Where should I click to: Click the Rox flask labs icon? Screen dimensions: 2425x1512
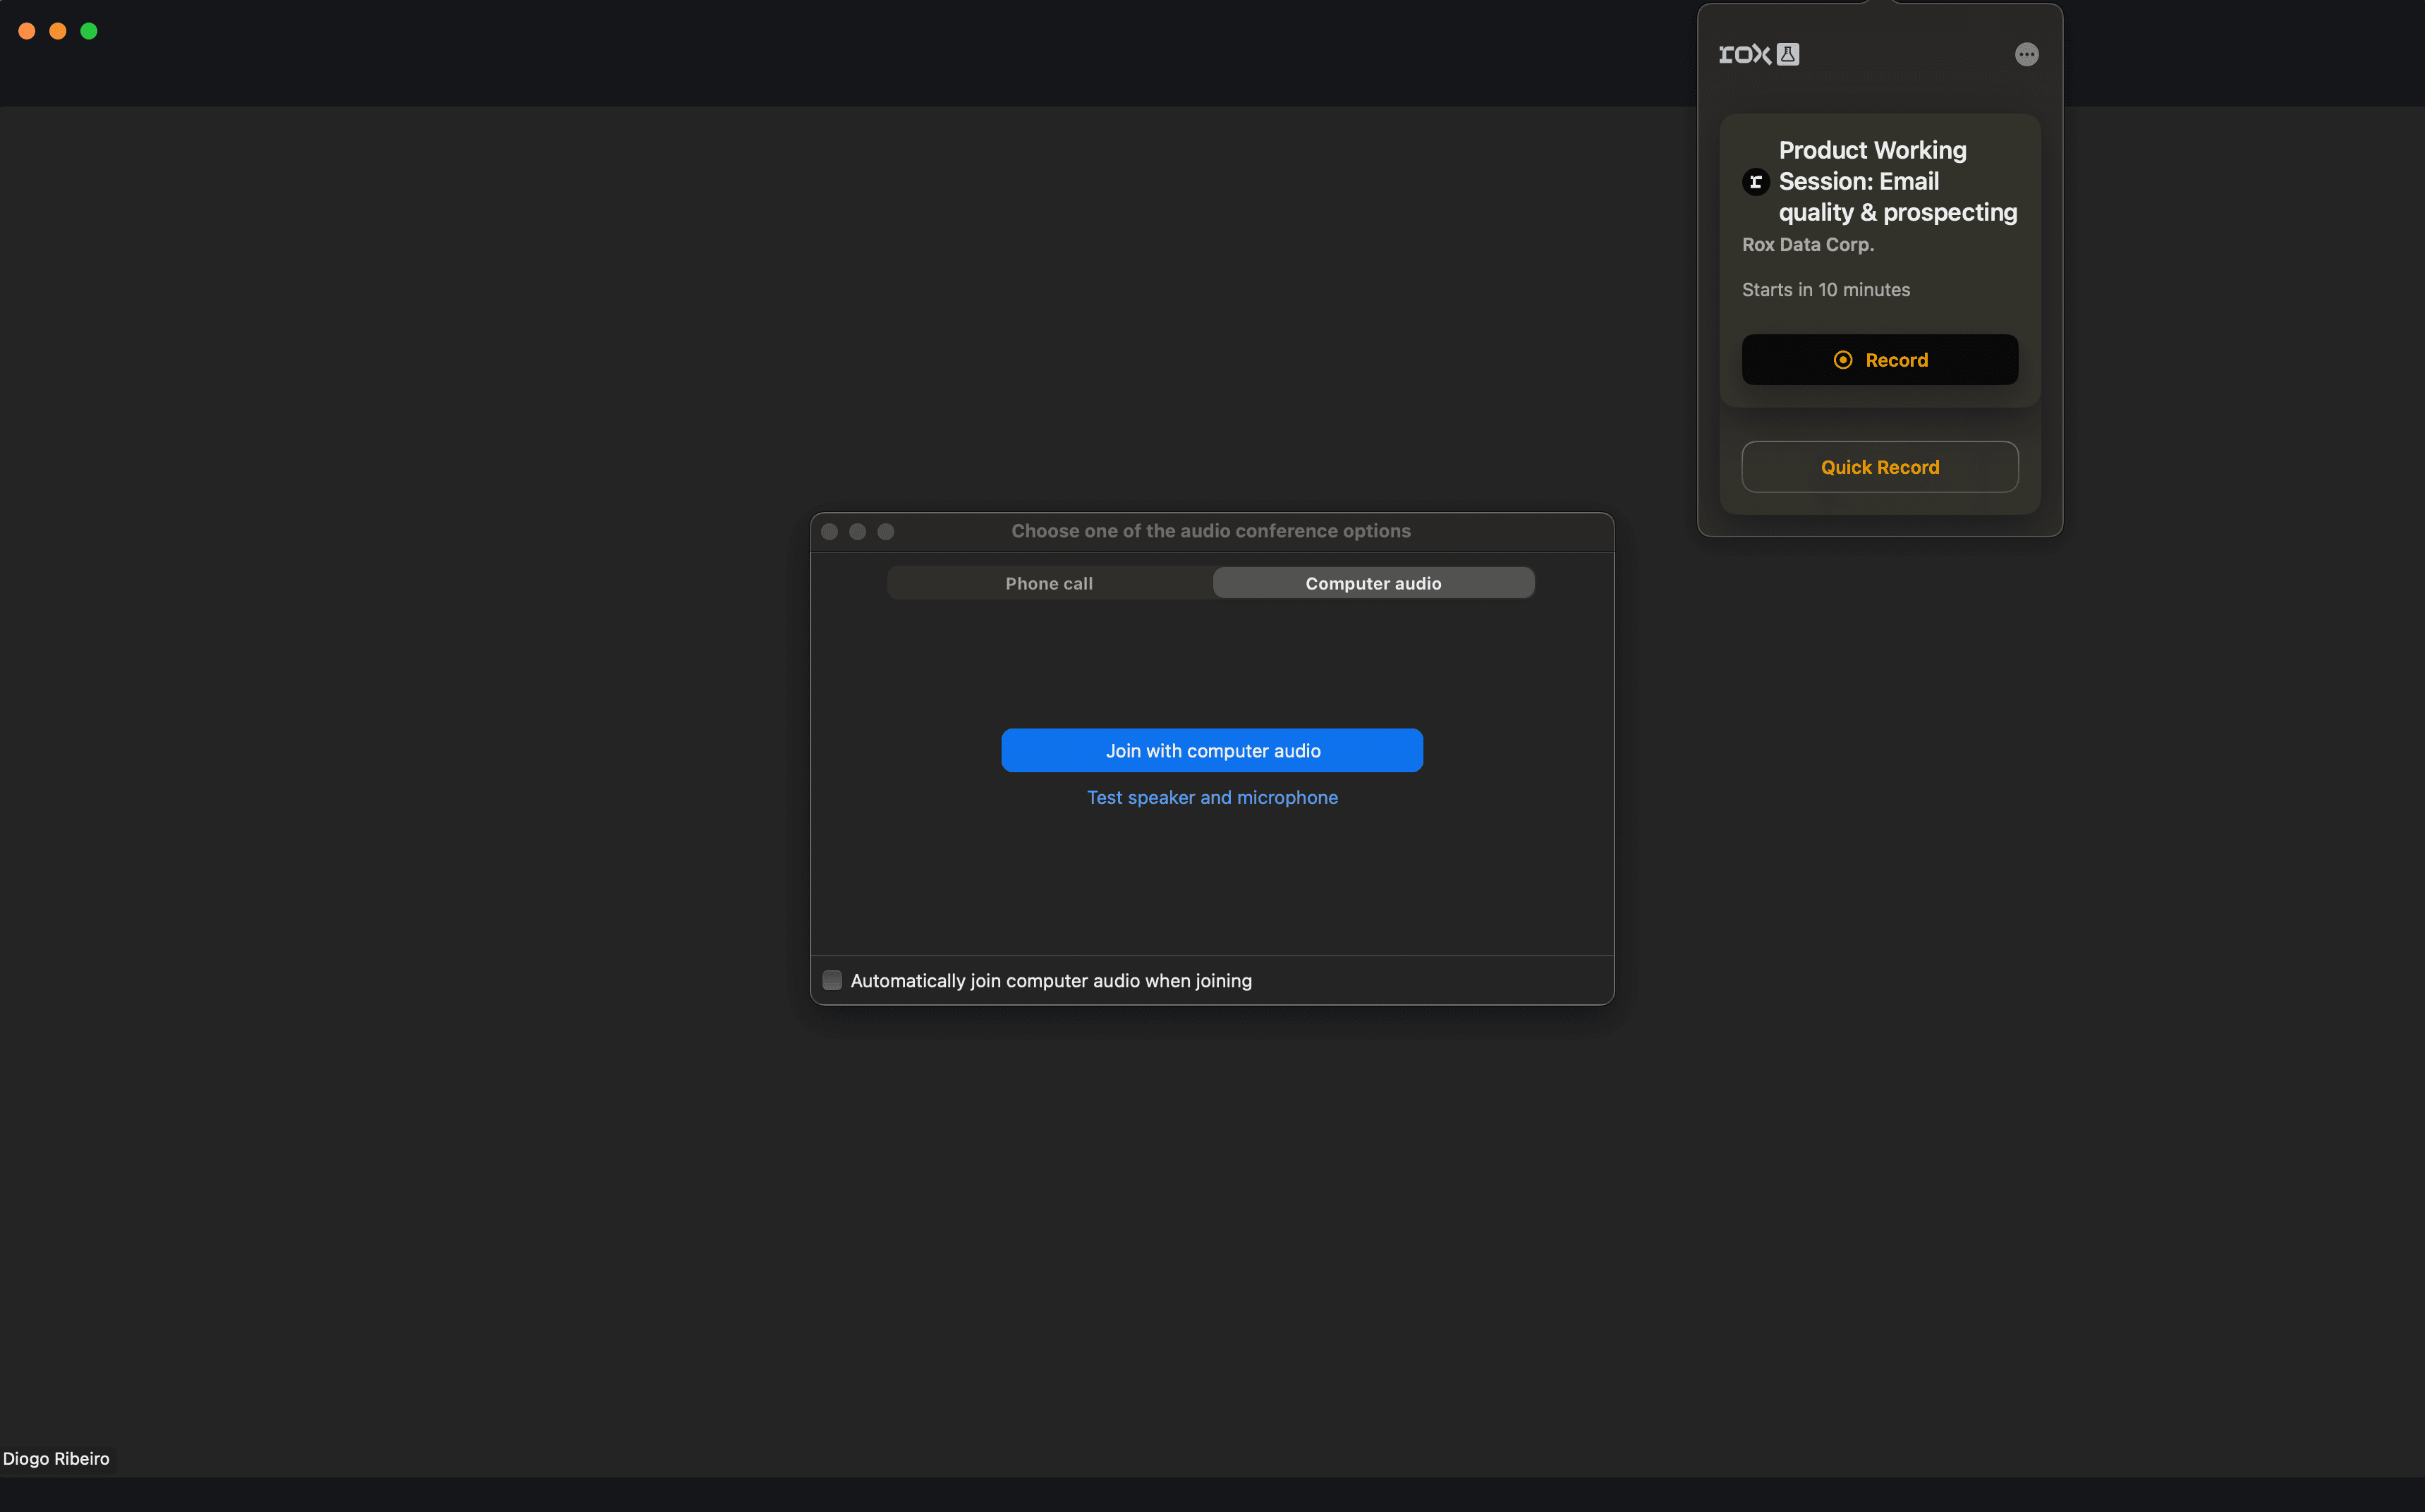click(x=1788, y=55)
